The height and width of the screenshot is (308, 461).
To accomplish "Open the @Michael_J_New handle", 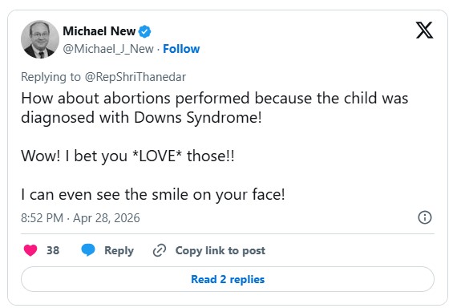I will 108,49.
